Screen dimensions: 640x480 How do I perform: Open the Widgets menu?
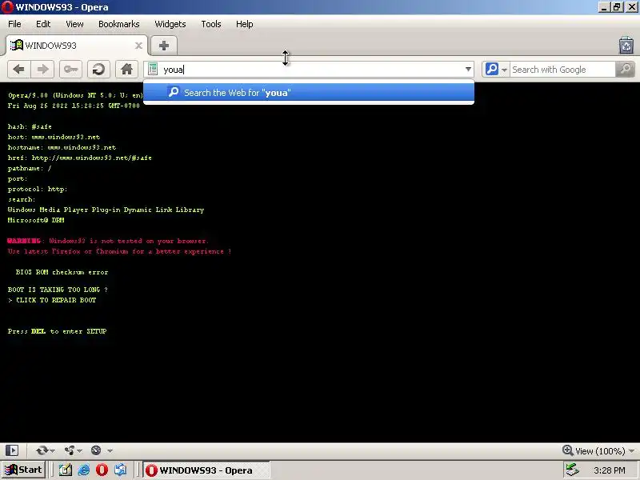(x=170, y=24)
